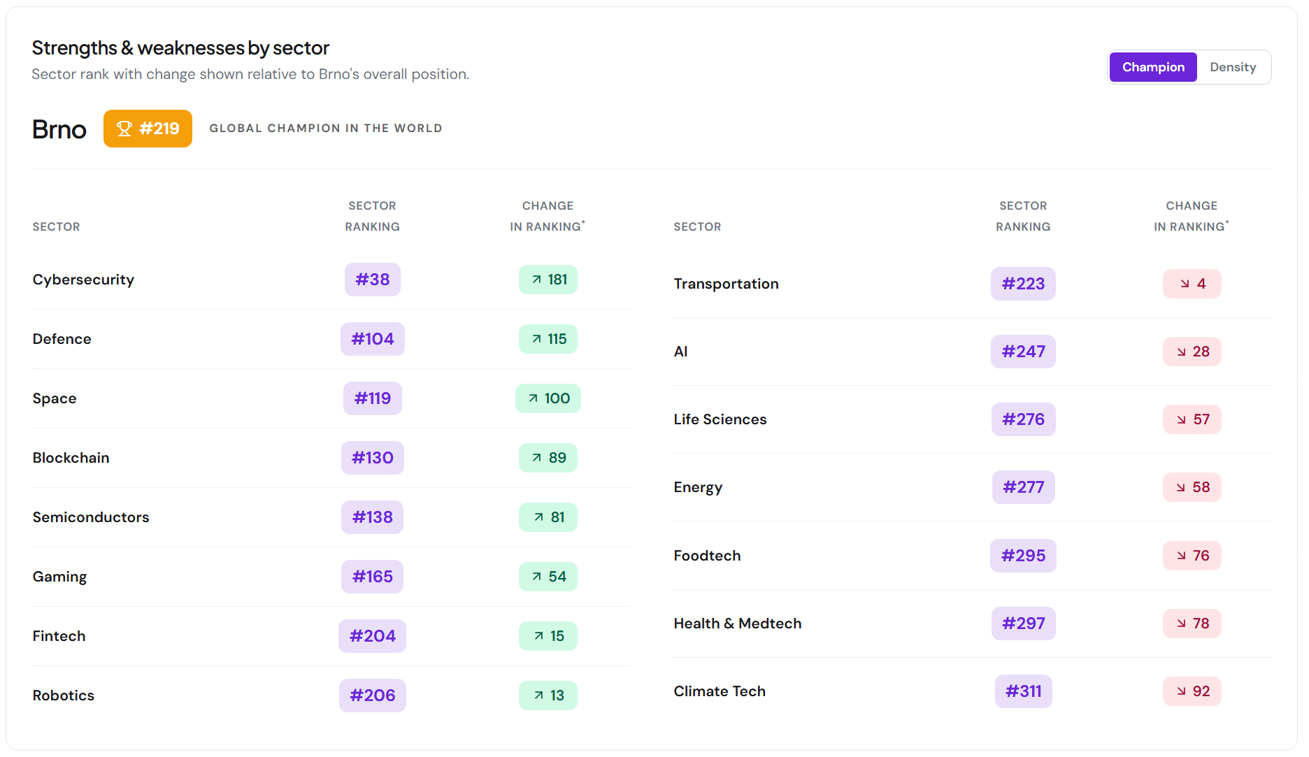
Task: Click the #204 Fintech ranking badge
Action: pos(373,636)
